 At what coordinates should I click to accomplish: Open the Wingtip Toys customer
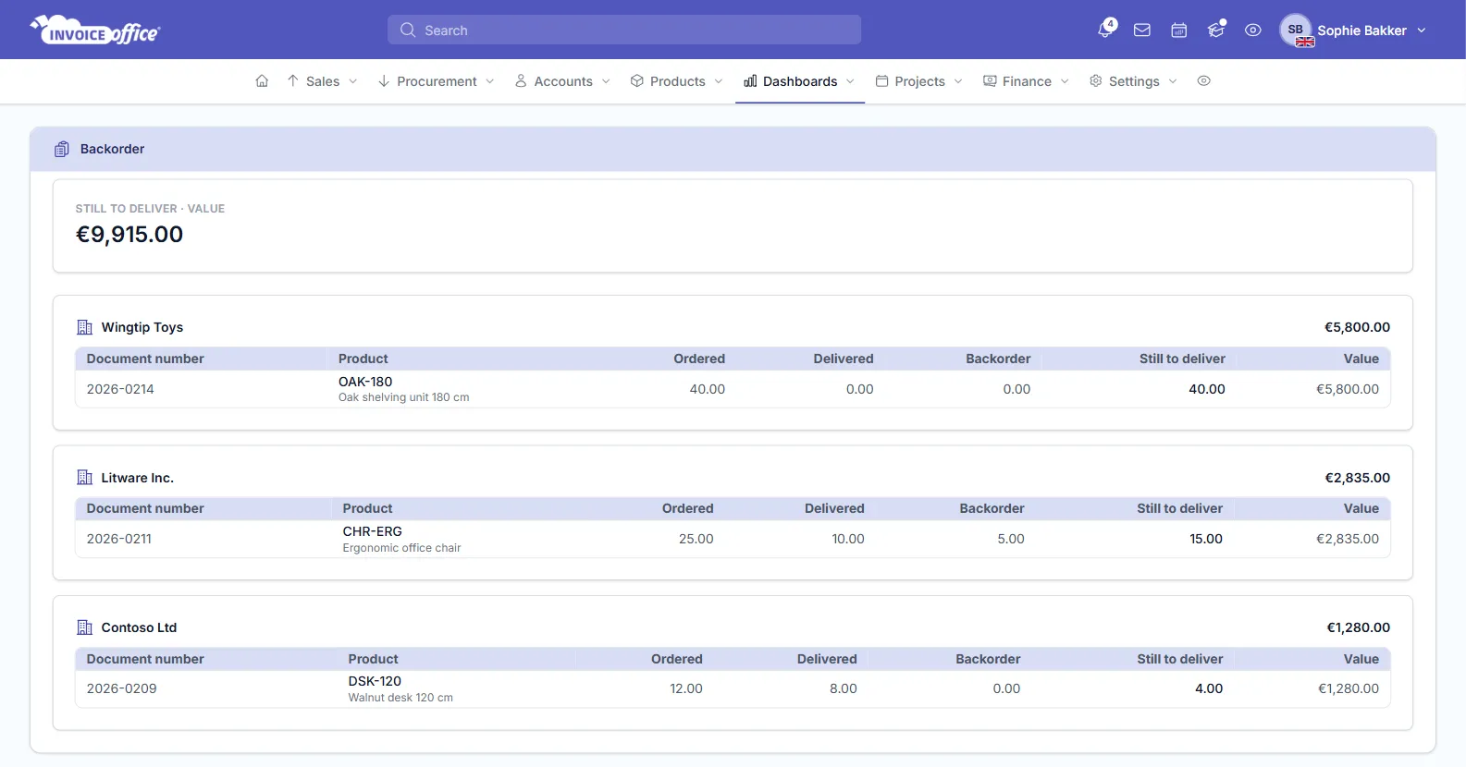coord(142,327)
